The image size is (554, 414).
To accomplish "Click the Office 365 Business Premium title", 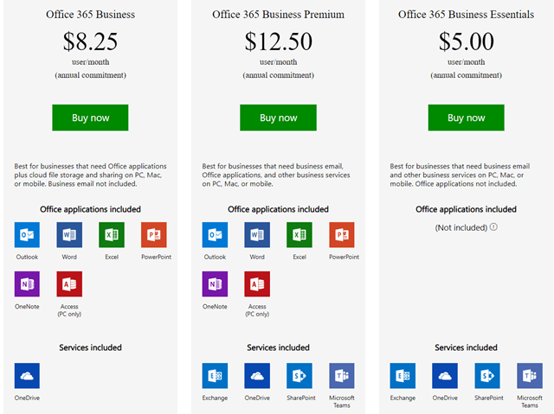I will pos(278,15).
